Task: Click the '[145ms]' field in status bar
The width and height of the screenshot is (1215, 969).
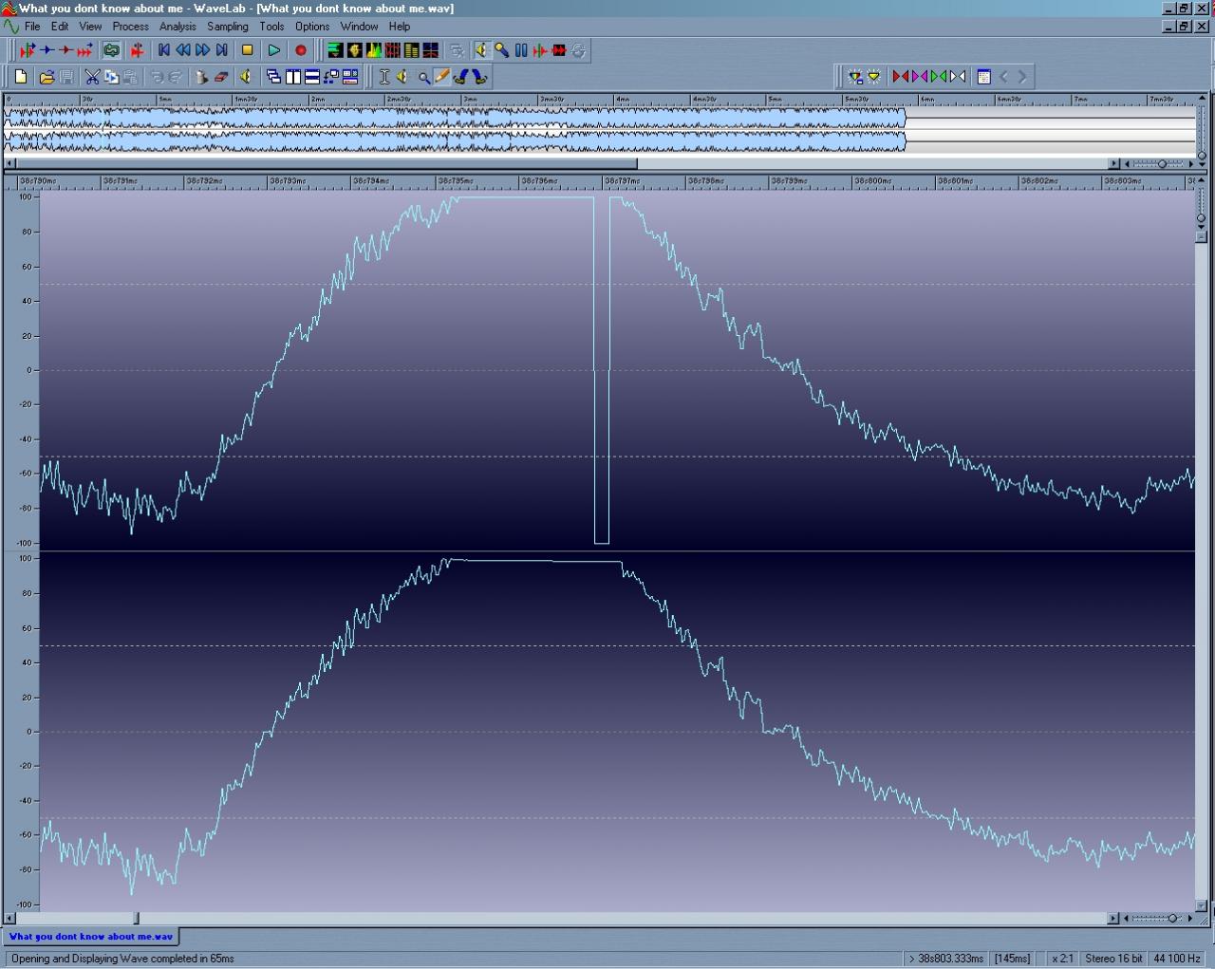Action: coord(1012,959)
